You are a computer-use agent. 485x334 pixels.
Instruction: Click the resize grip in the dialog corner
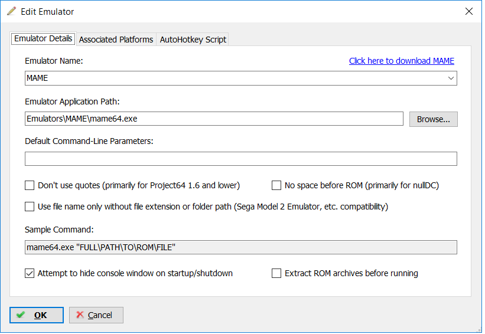[479, 330]
